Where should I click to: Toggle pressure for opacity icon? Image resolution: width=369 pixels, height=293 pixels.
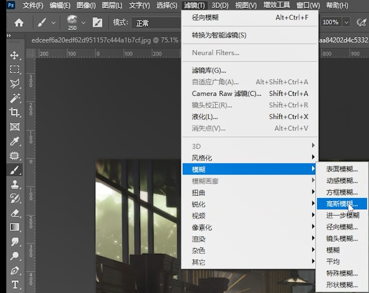(361, 22)
